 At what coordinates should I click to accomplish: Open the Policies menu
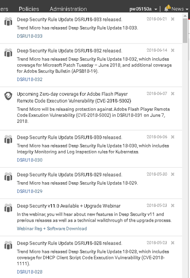coord(29,9)
